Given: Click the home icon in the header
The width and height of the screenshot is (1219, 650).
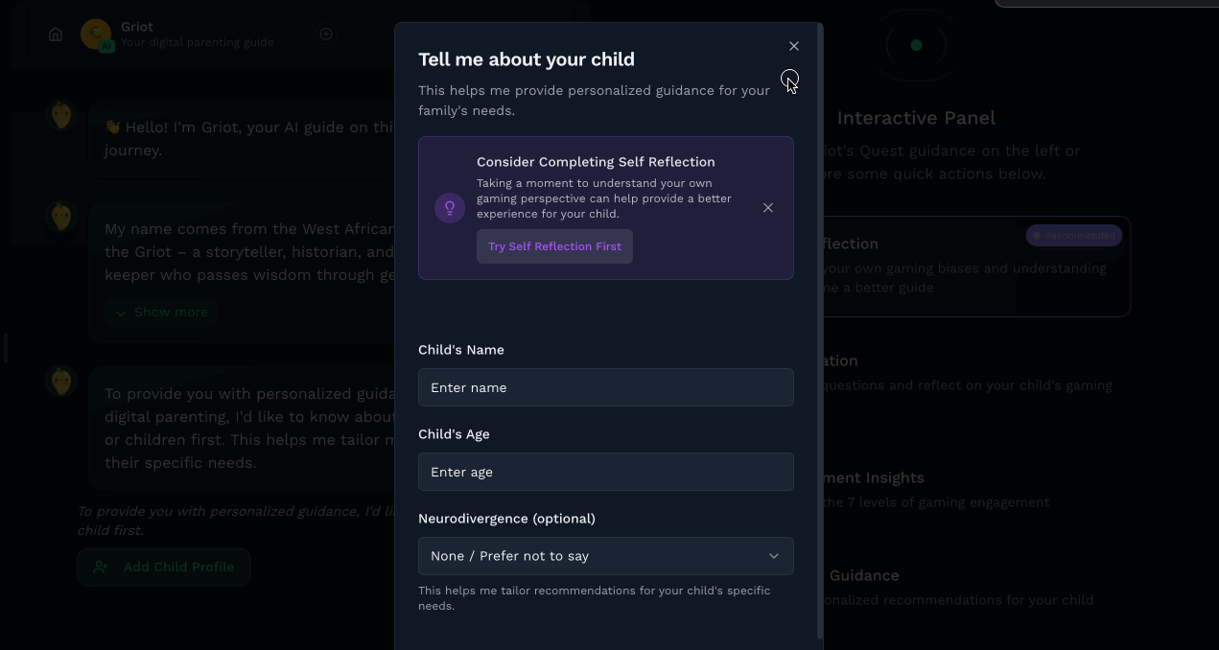Looking at the screenshot, I should point(56,35).
